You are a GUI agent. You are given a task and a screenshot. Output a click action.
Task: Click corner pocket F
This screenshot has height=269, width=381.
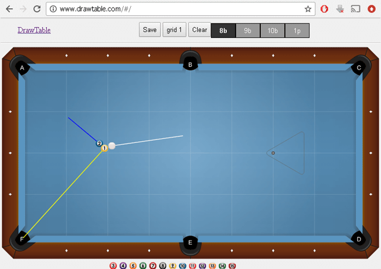(22, 239)
